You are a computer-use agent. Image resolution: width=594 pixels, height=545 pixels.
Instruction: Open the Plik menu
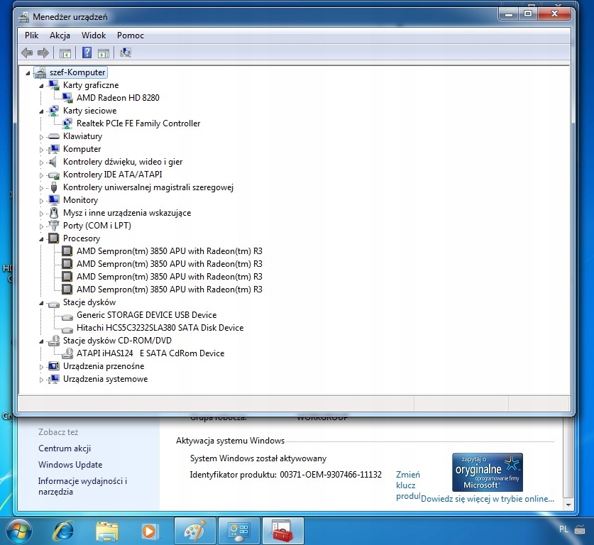point(31,35)
